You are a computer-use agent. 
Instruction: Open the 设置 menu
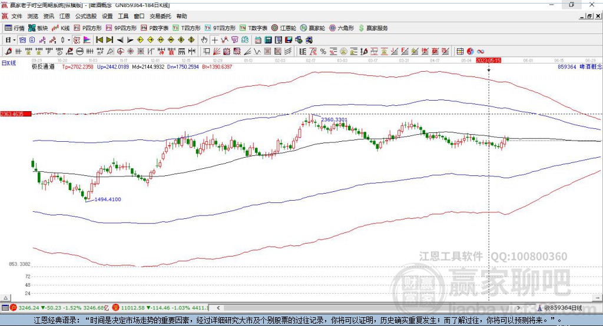coord(107,16)
